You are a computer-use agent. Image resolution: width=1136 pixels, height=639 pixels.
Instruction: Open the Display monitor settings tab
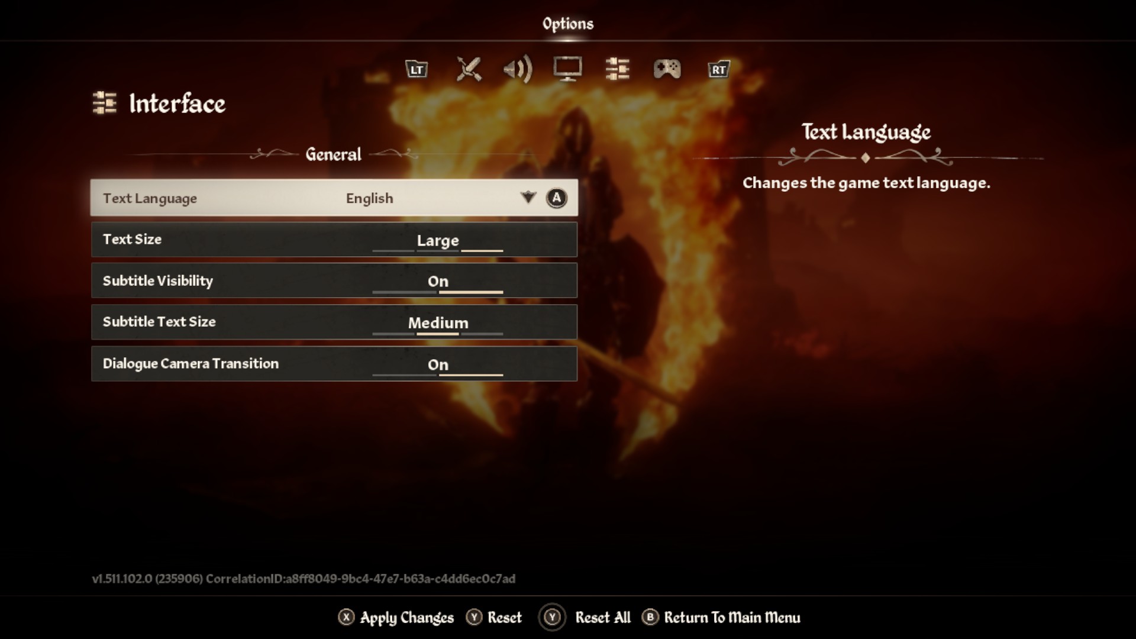coord(567,69)
